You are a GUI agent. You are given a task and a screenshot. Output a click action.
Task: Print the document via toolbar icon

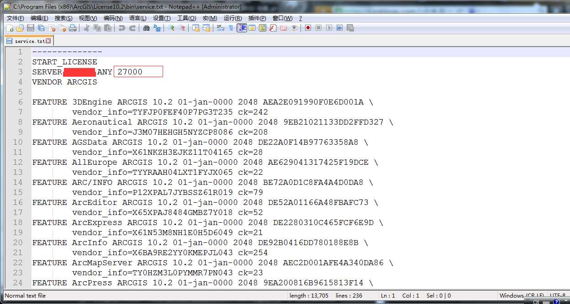[x=73, y=28]
